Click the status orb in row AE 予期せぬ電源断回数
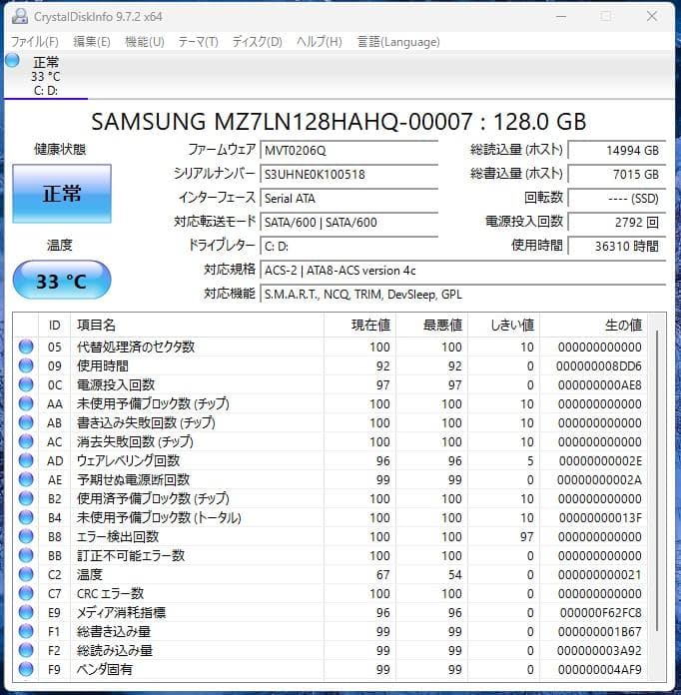Viewport: 681px width, 695px height. tap(26, 479)
